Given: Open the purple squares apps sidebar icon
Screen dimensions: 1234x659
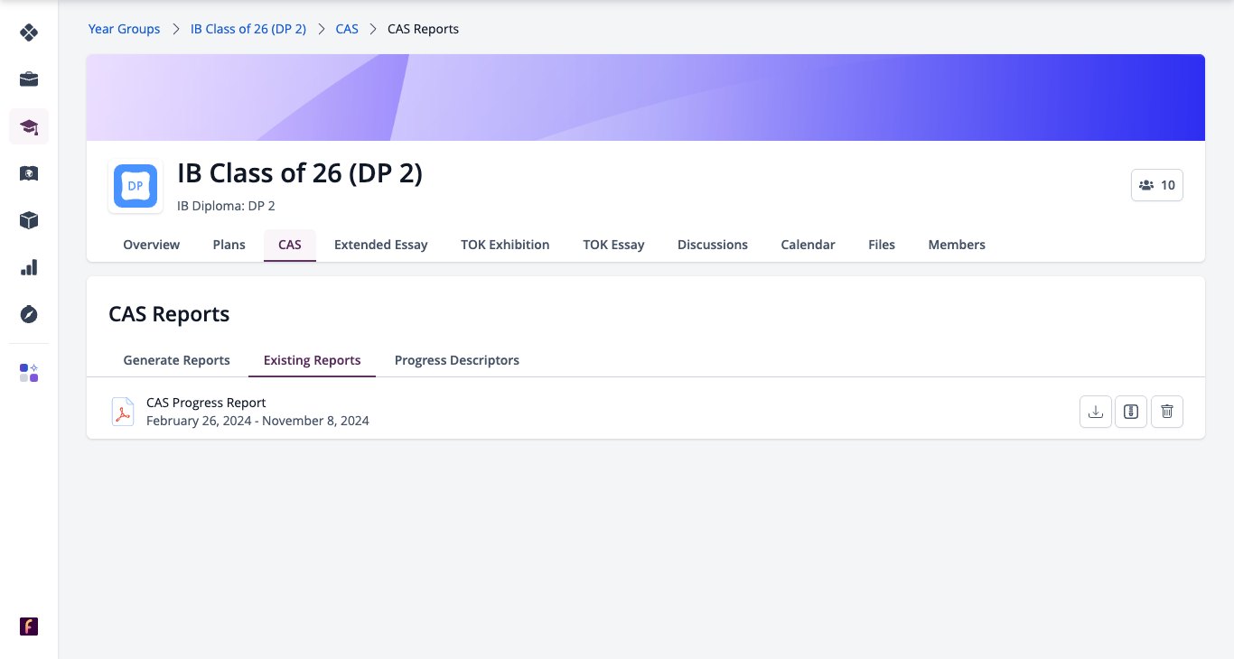Looking at the screenshot, I should [29, 373].
